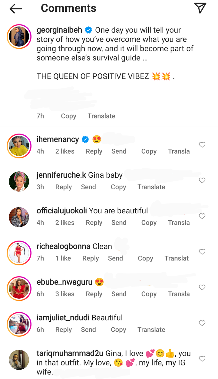View the 3 likes on ebube_nwaguru's comment

coord(64,294)
